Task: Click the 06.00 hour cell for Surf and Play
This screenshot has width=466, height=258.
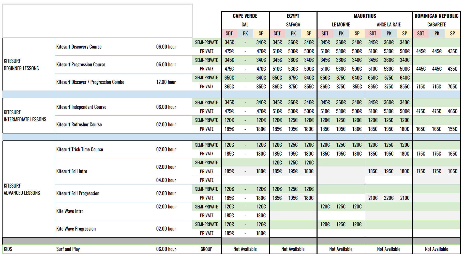Action: coord(166,249)
